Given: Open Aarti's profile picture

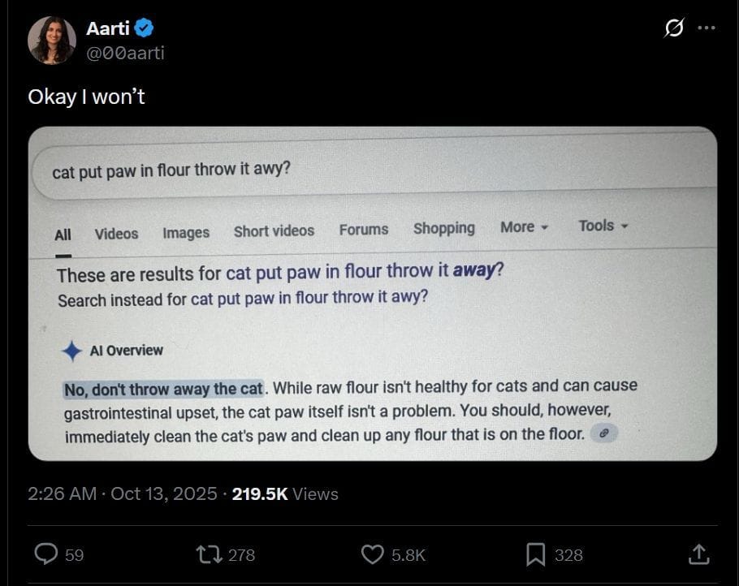Looking at the screenshot, I should pos(52,40).
